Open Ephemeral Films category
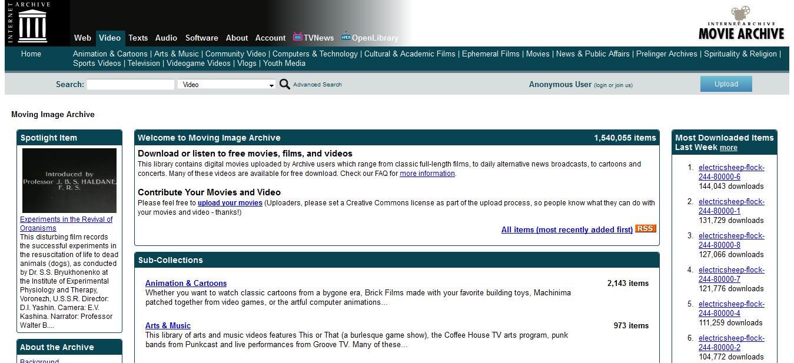 pyautogui.click(x=490, y=54)
